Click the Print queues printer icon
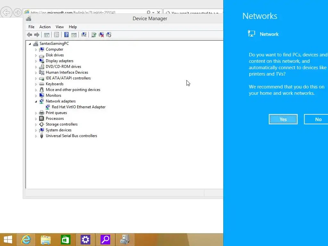 [42, 113]
